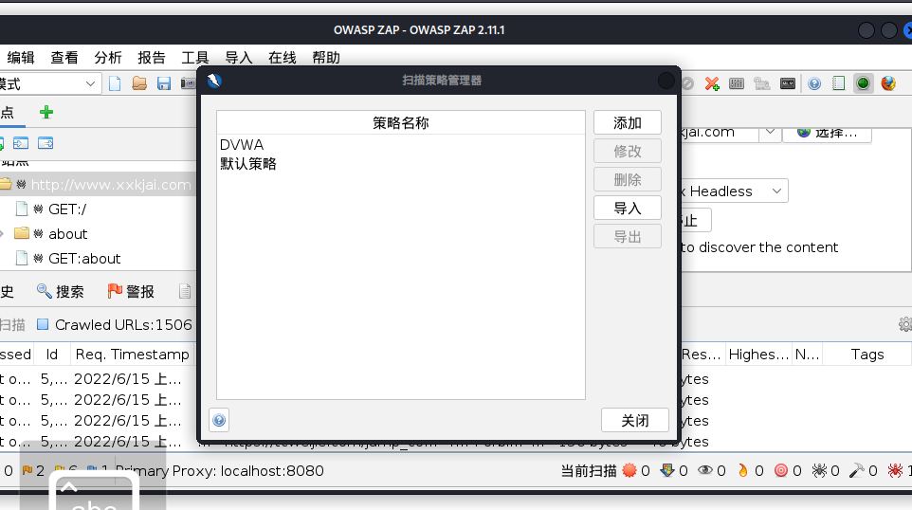Click the 关闭 button
This screenshot has height=510, width=912.
click(635, 421)
